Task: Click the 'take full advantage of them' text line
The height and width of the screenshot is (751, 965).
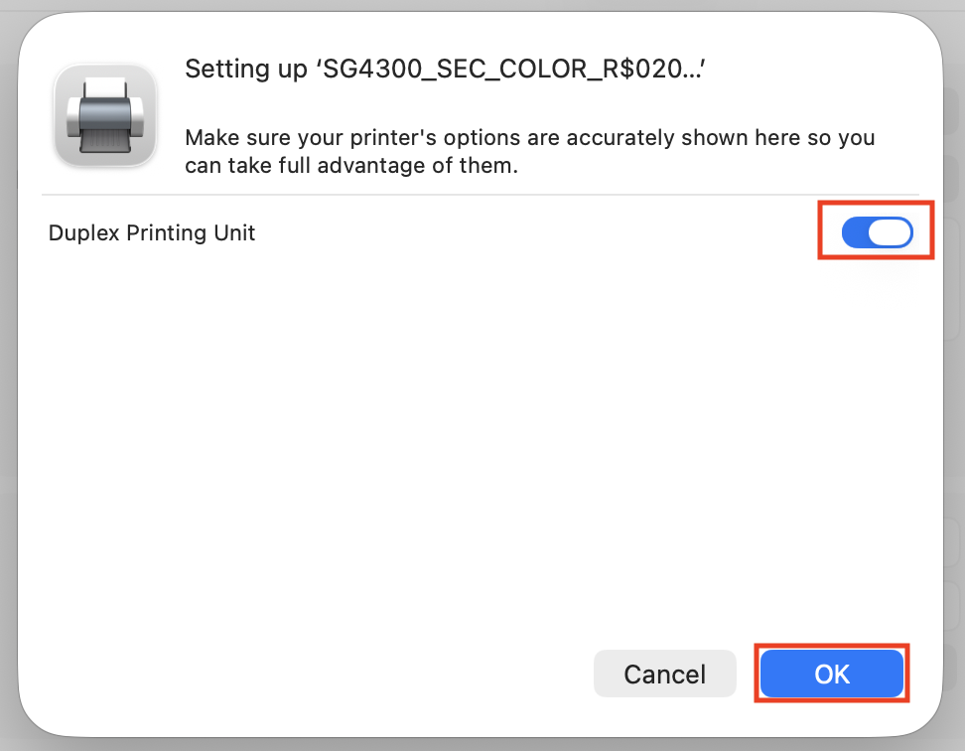Action: (352, 166)
